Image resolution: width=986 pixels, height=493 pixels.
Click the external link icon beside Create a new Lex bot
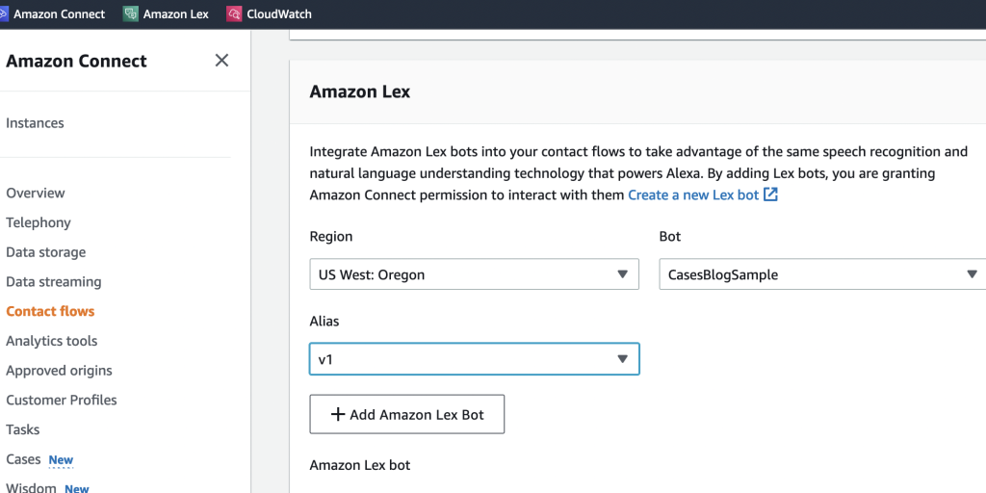(770, 195)
